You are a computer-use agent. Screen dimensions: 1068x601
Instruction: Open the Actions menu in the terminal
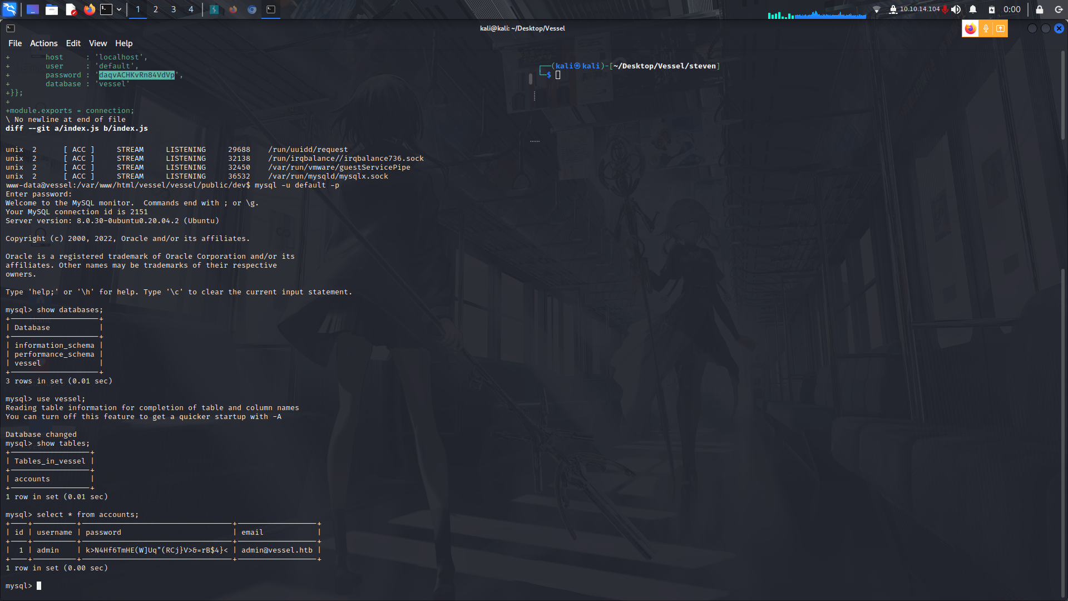pos(43,43)
